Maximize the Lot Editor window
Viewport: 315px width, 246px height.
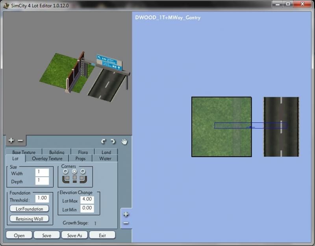click(288, 4)
